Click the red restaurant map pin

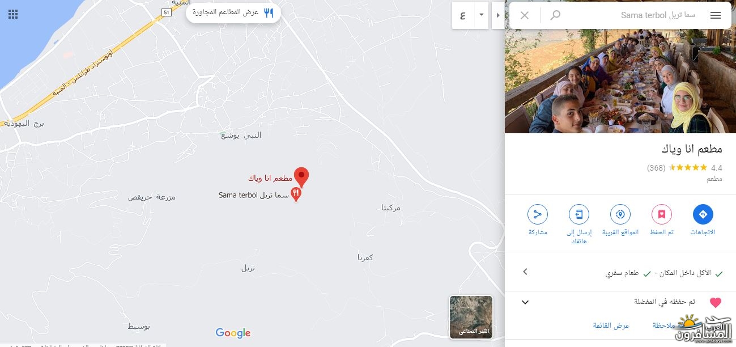click(x=302, y=177)
